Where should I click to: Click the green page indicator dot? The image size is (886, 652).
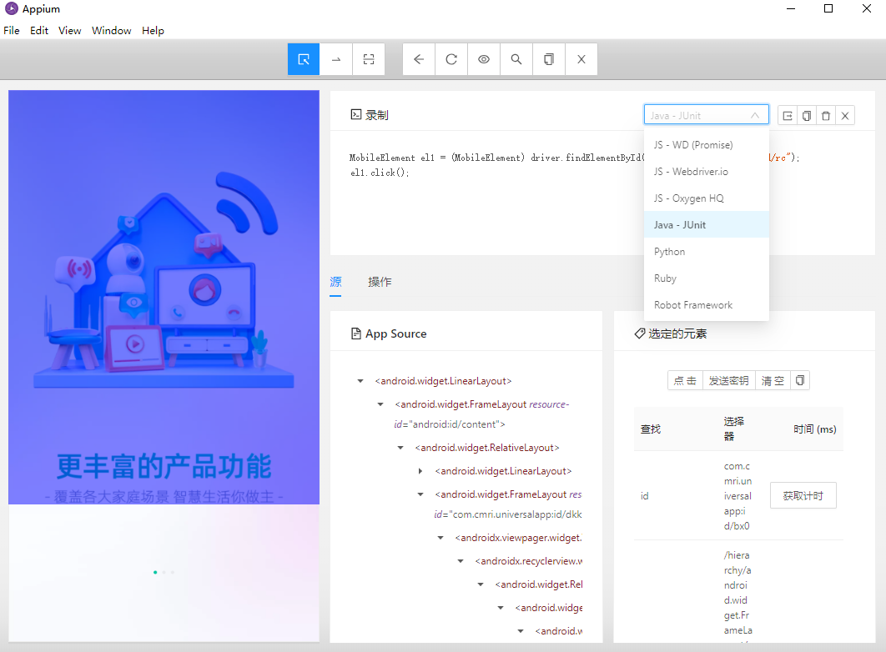point(155,573)
